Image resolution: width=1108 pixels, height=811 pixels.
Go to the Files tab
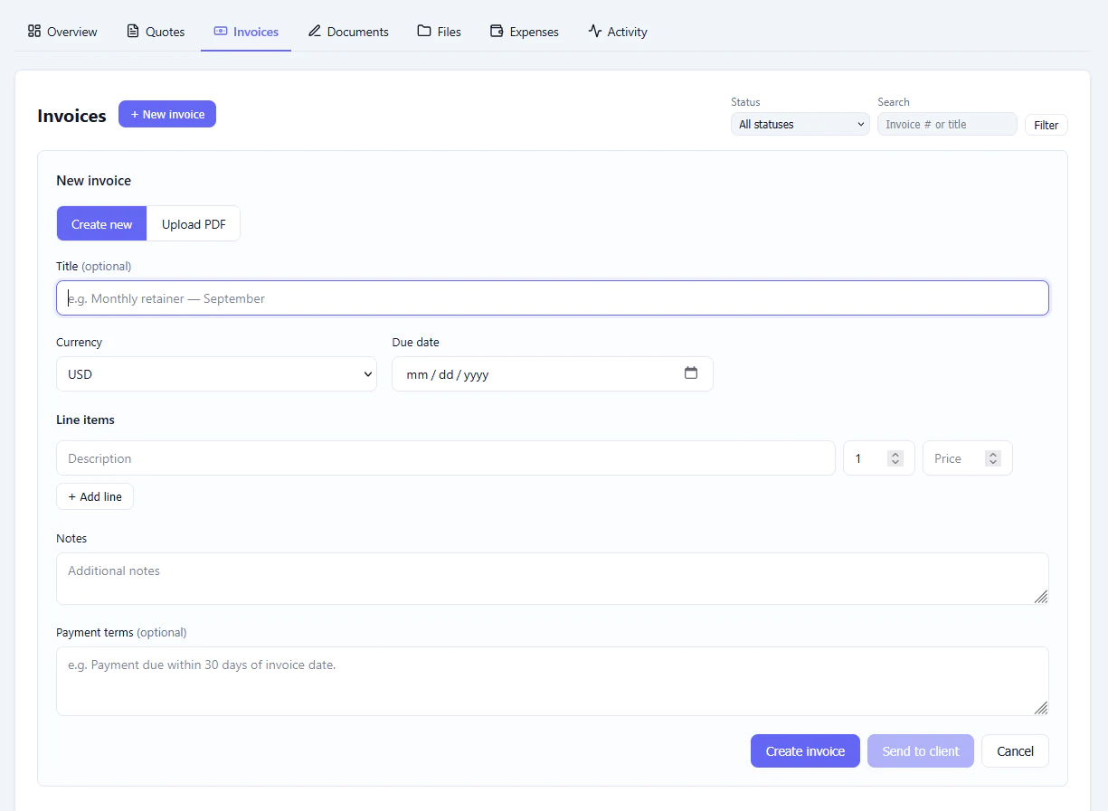coord(439,32)
